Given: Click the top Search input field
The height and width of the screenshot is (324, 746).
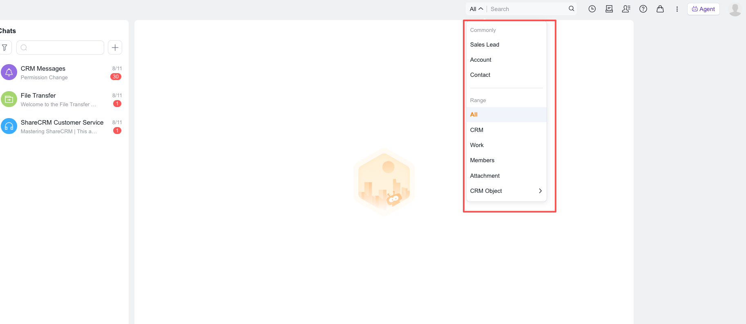Looking at the screenshot, I should click(527, 9).
